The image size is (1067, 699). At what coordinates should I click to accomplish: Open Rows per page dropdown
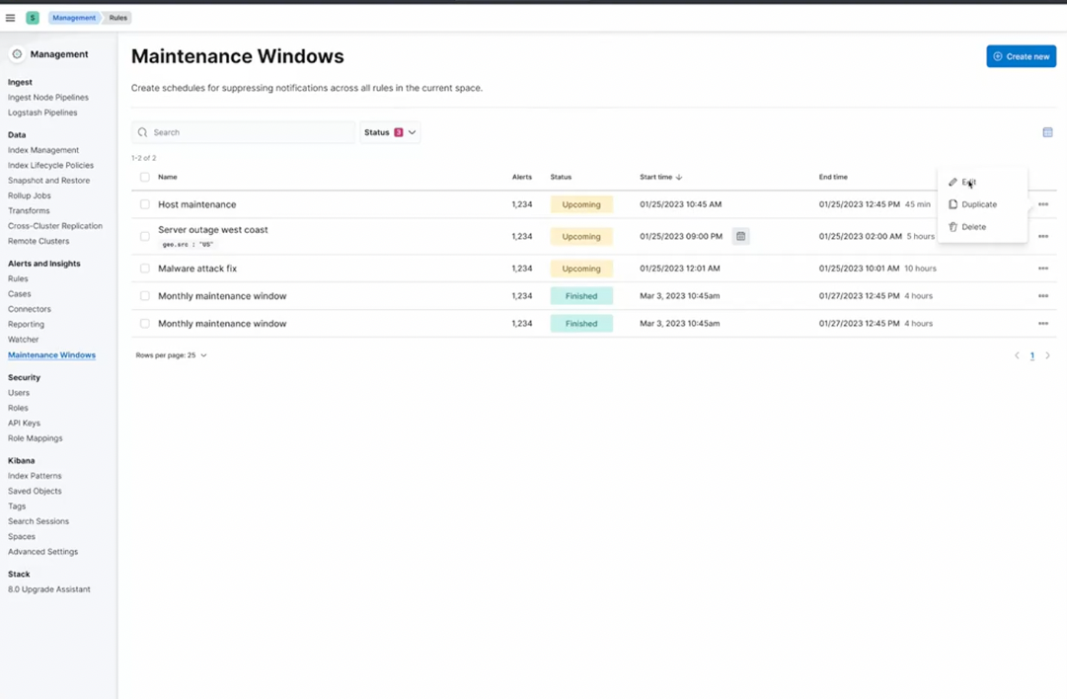click(171, 355)
